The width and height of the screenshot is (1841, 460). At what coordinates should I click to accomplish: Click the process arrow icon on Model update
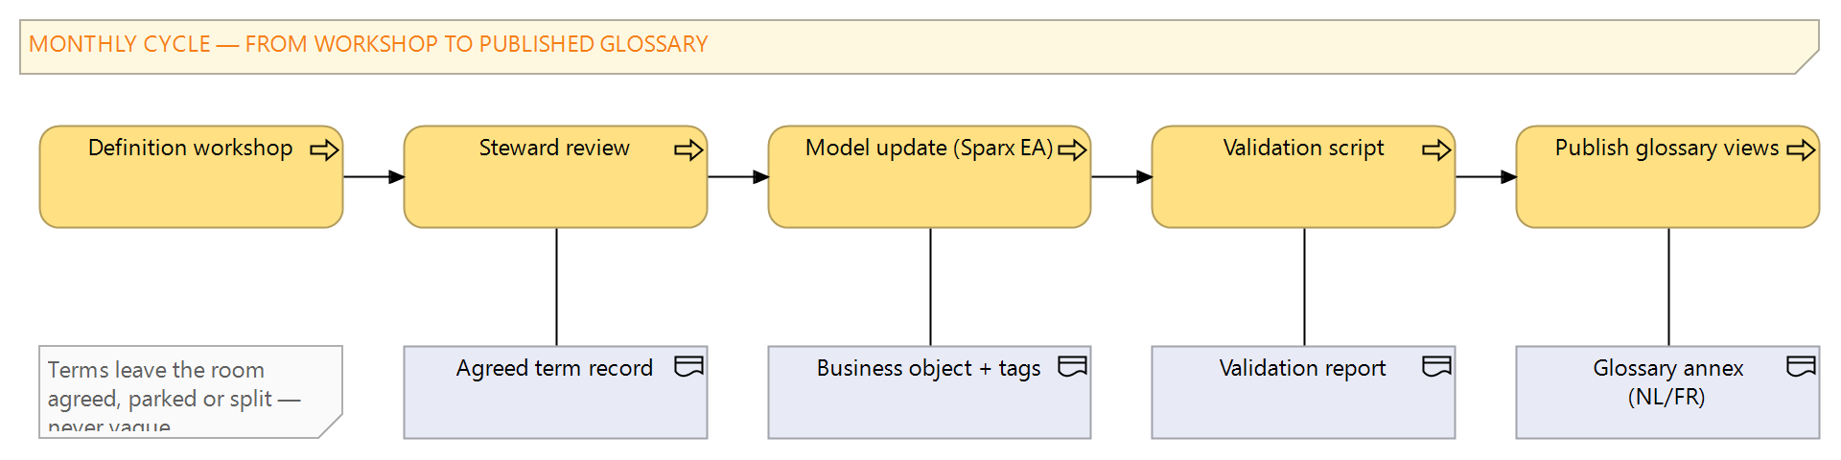click(1072, 149)
